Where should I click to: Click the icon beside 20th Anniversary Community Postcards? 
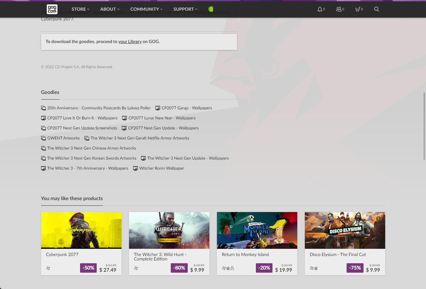tap(43, 108)
